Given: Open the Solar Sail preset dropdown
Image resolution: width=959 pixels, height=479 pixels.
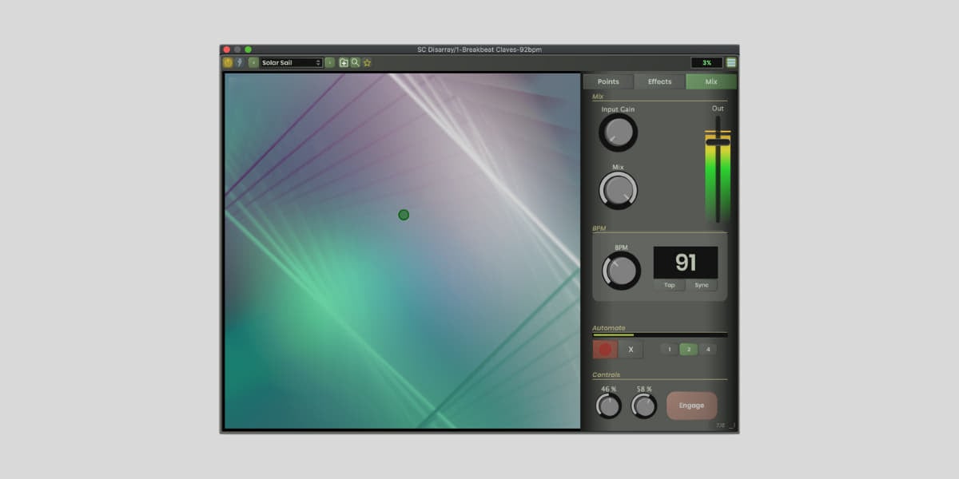Looking at the screenshot, I should pyautogui.click(x=291, y=62).
